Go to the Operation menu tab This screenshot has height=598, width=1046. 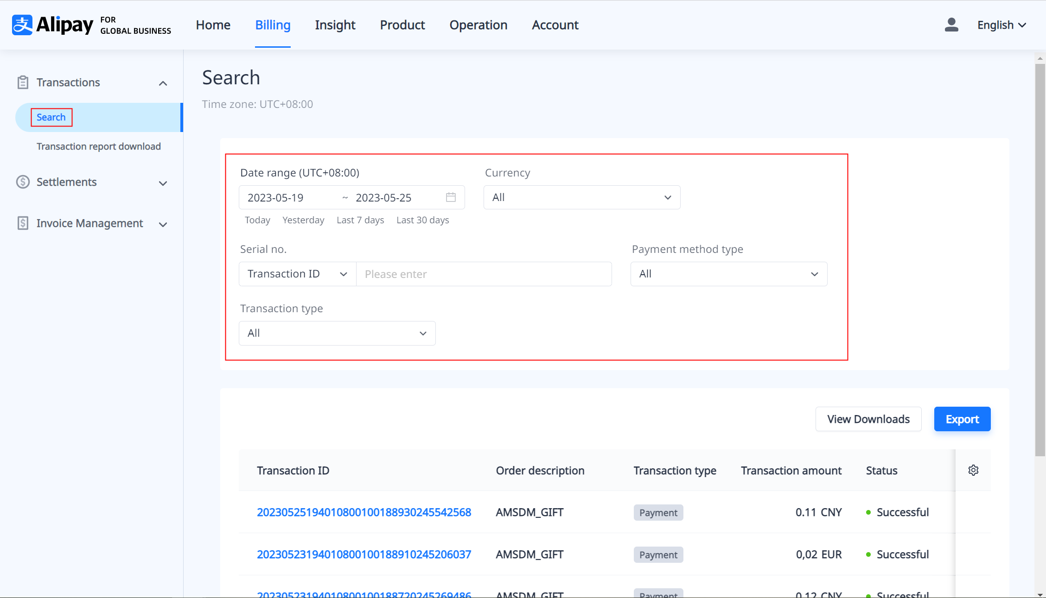[x=478, y=25]
